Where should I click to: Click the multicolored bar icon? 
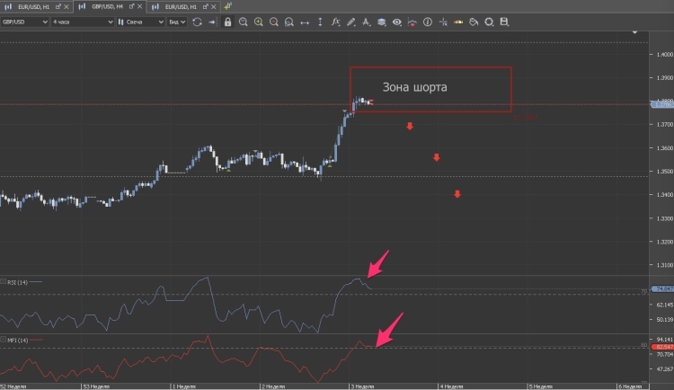click(x=458, y=22)
